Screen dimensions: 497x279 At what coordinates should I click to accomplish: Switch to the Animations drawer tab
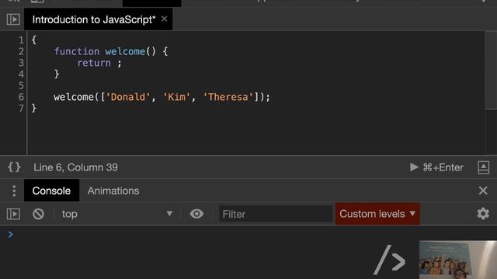113,191
